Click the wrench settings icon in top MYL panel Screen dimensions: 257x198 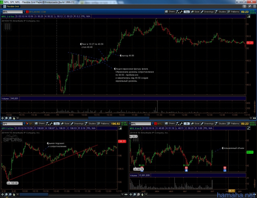point(181,12)
